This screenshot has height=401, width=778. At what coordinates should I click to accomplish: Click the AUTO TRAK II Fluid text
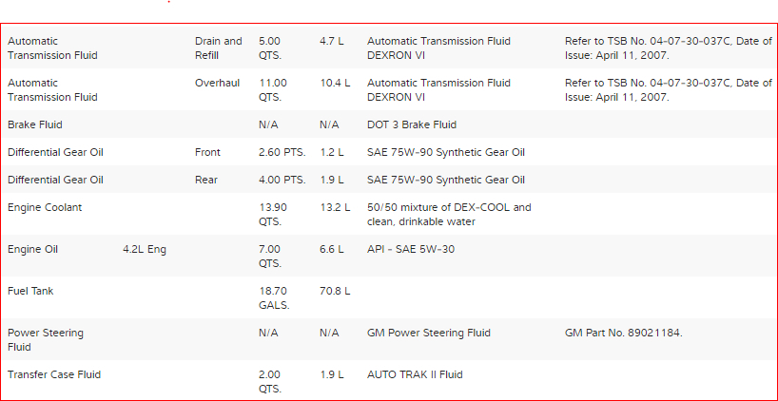pos(415,374)
